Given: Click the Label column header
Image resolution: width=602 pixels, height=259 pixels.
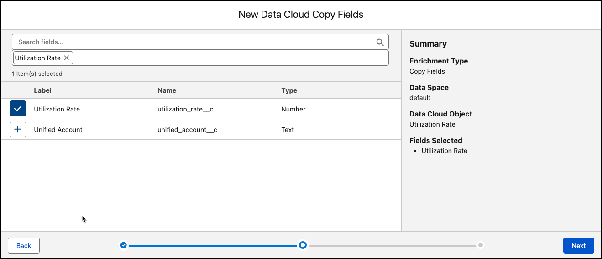Looking at the screenshot, I should 43,90.
